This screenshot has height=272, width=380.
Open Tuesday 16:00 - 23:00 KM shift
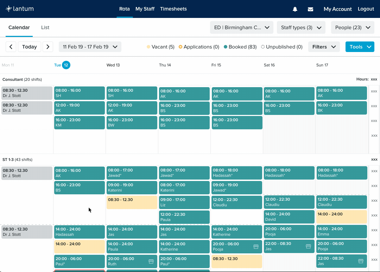80,122
